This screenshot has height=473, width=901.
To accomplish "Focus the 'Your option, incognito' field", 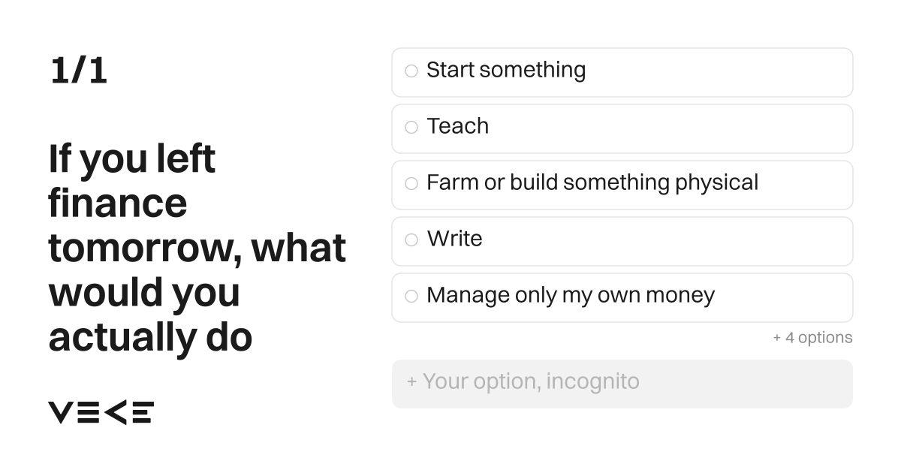I will 622,384.
